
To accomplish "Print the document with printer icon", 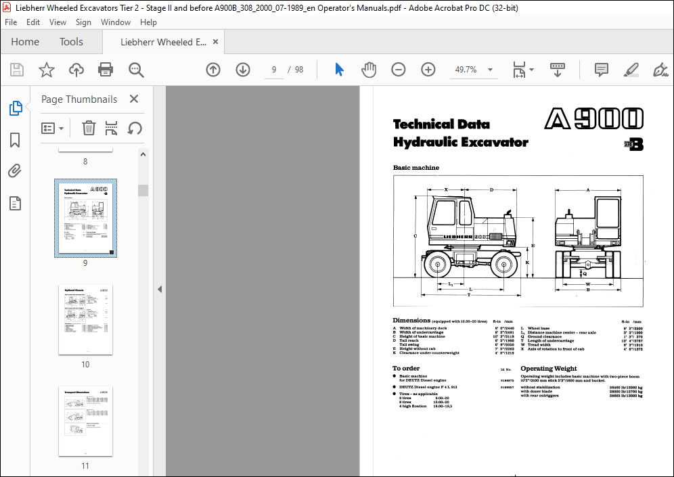I will point(106,70).
